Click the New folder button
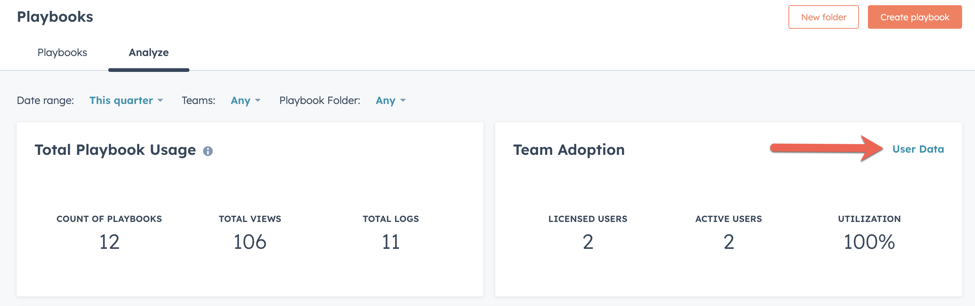Image resolution: width=975 pixels, height=306 pixels. pyautogui.click(x=823, y=17)
